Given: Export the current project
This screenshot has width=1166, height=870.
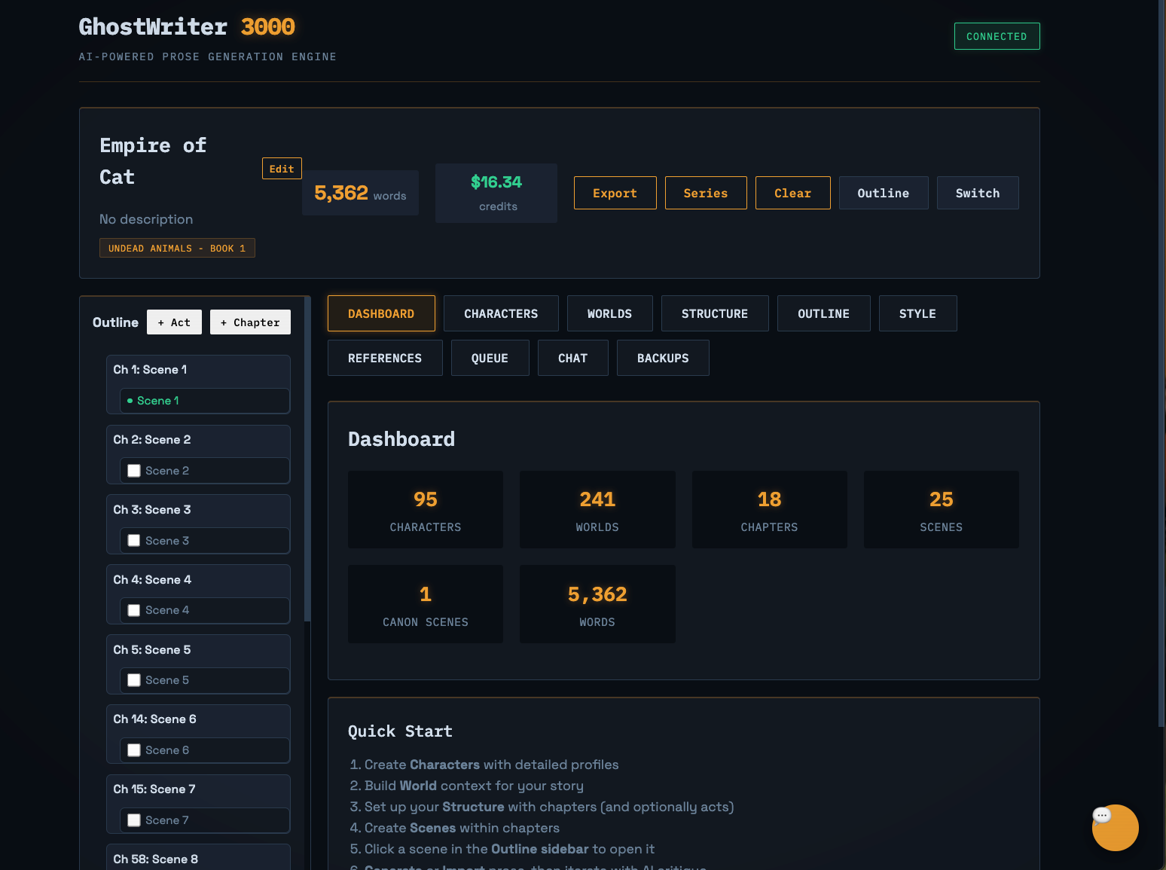Looking at the screenshot, I should click(615, 193).
